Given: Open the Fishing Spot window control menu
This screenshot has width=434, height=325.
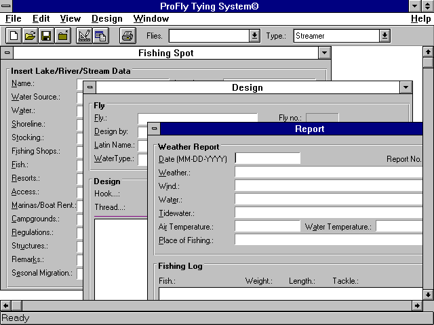Looking at the screenshot, I should 7,53.
